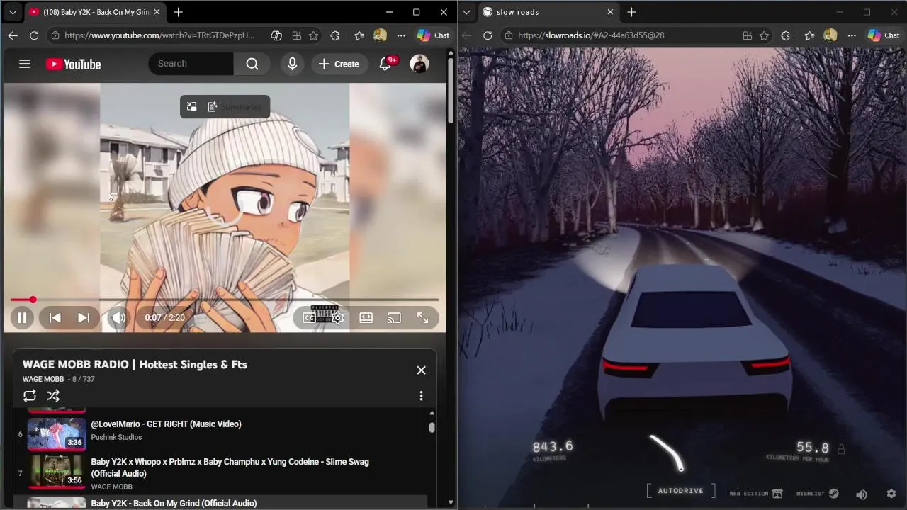Toggle the speed lock icon next to 55.8

click(841, 449)
